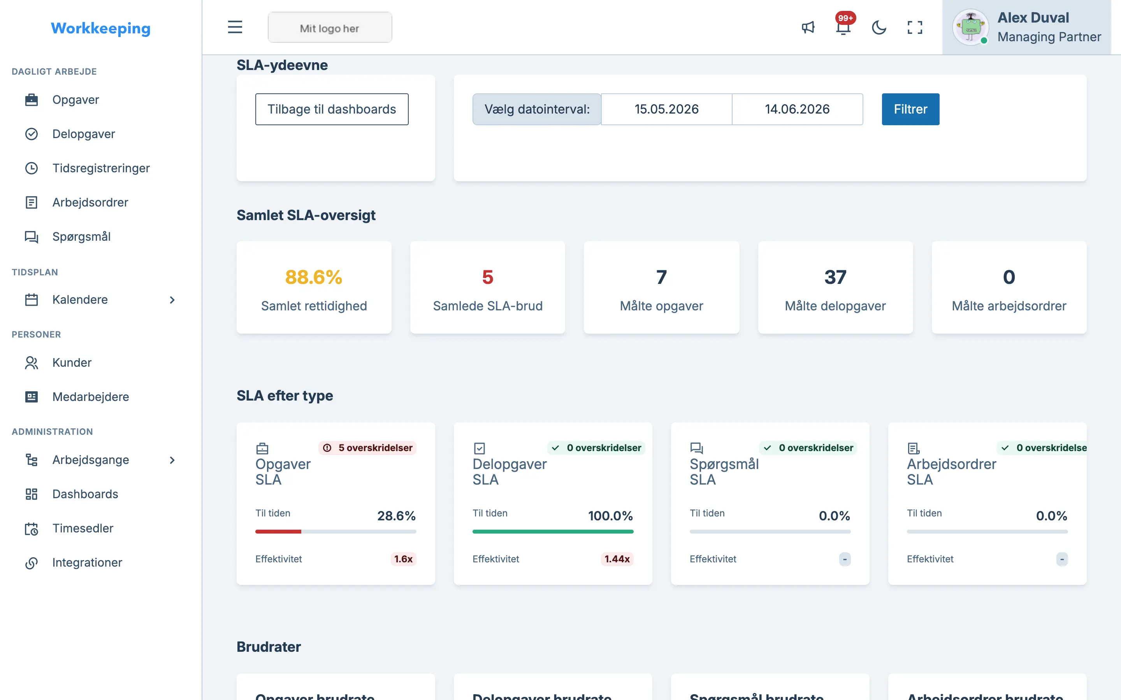Click the Tidsregistreringer clock icon
This screenshot has height=700, width=1121.
tap(31, 168)
